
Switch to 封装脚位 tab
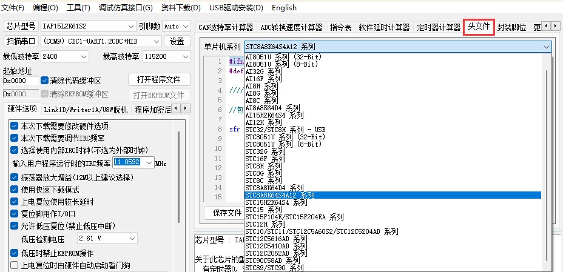pyautogui.click(x=511, y=27)
